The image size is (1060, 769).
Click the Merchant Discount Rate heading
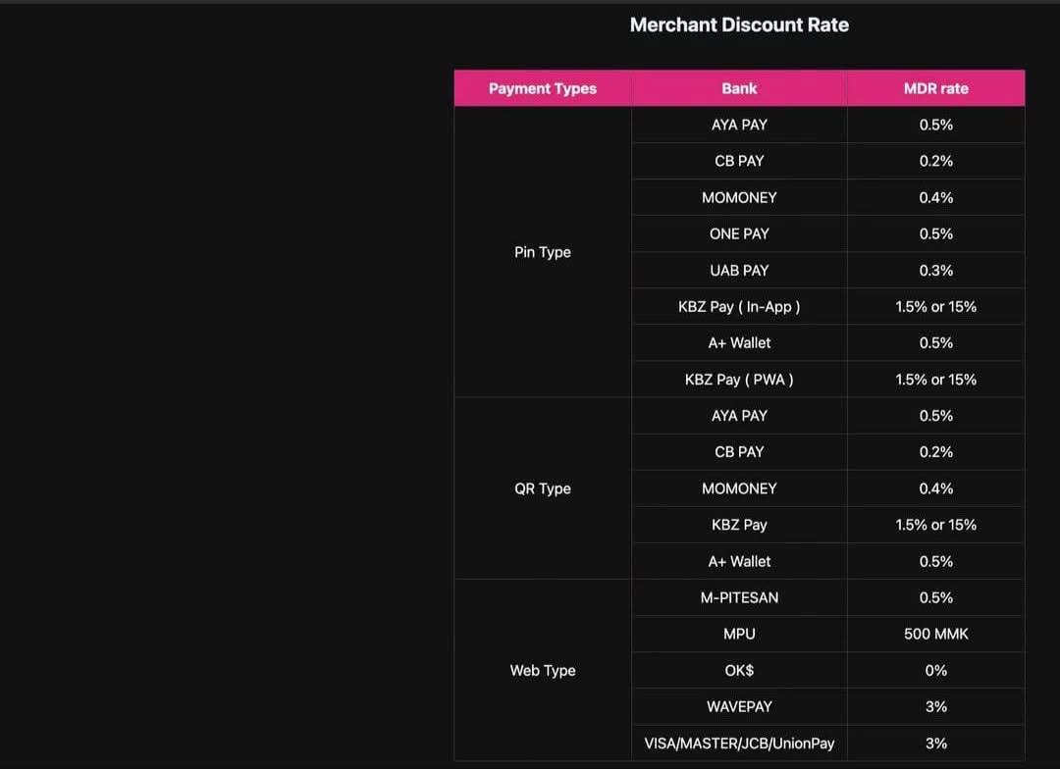pyautogui.click(x=739, y=25)
